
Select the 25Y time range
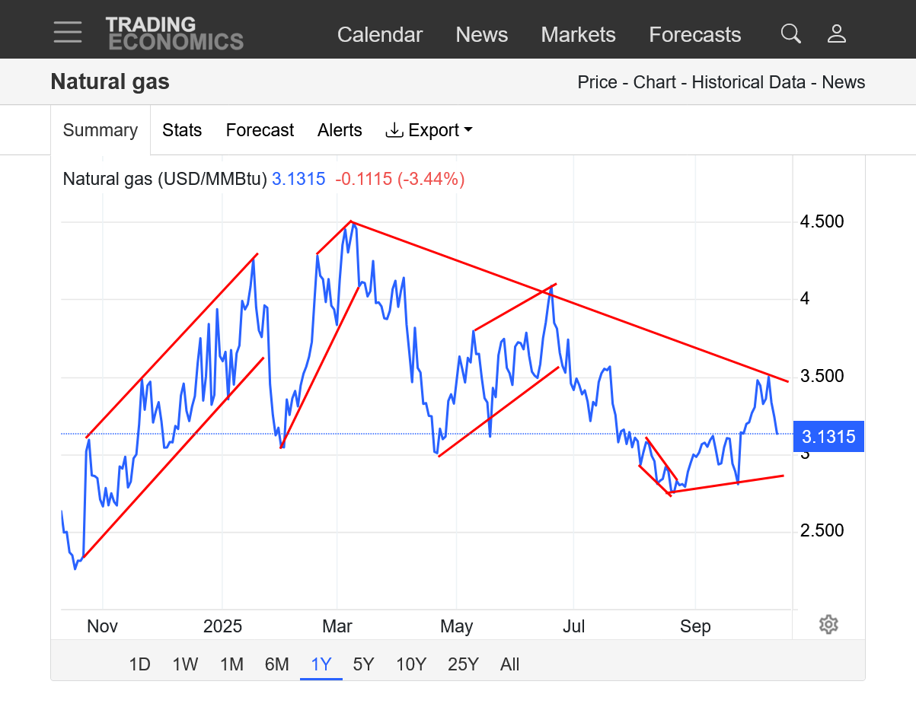click(463, 664)
